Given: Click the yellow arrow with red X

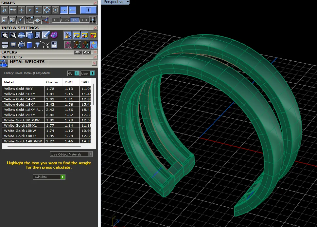Looking at the screenshot, I should tap(94, 35).
